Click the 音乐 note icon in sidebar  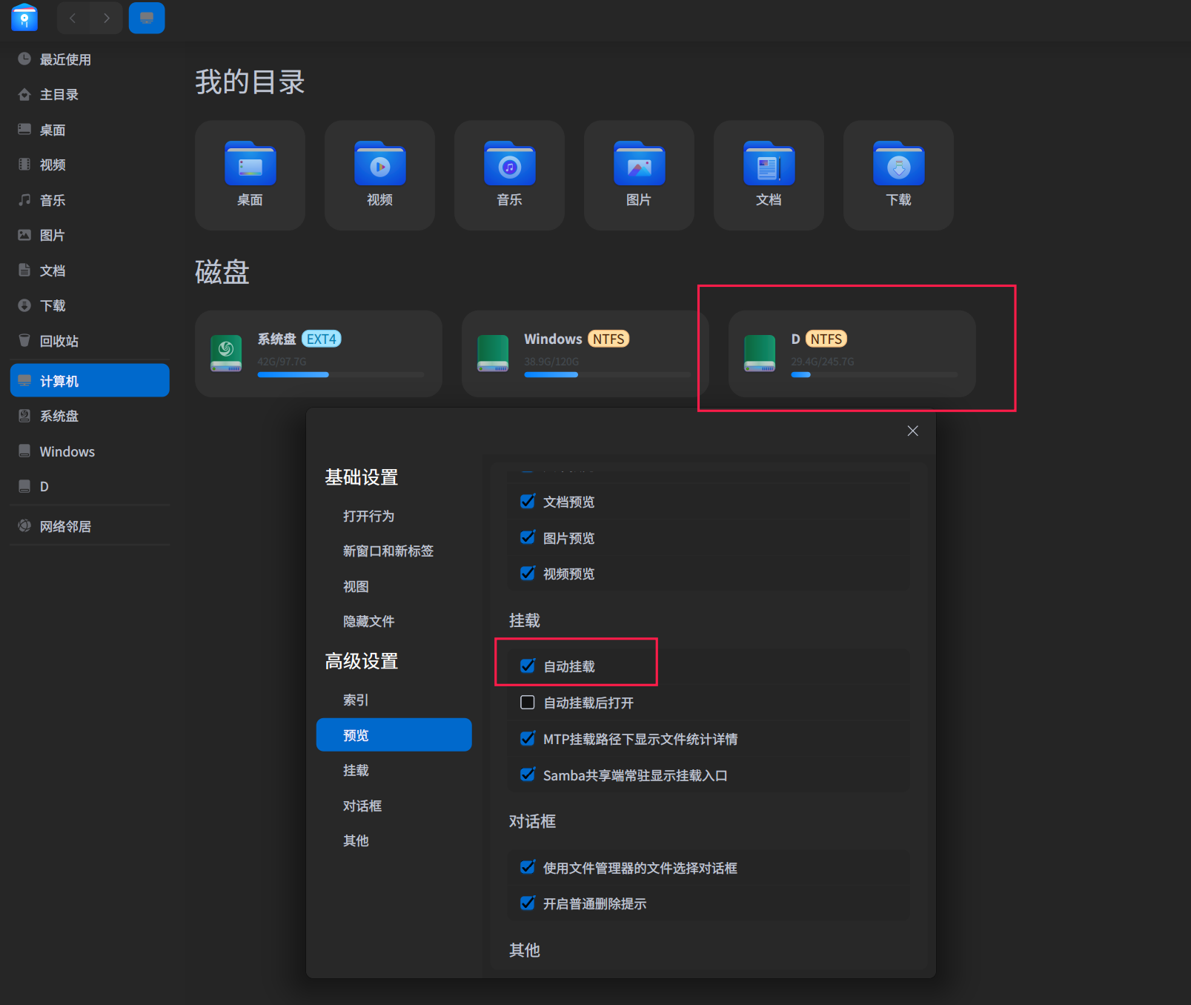point(24,199)
